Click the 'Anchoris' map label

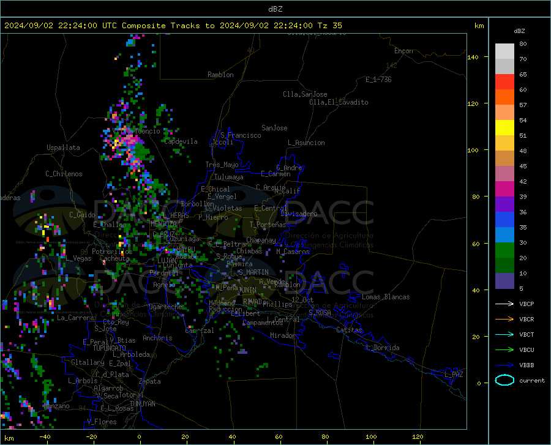click(157, 338)
